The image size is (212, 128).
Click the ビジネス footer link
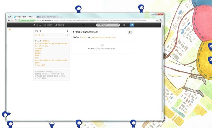pos(62,76)
